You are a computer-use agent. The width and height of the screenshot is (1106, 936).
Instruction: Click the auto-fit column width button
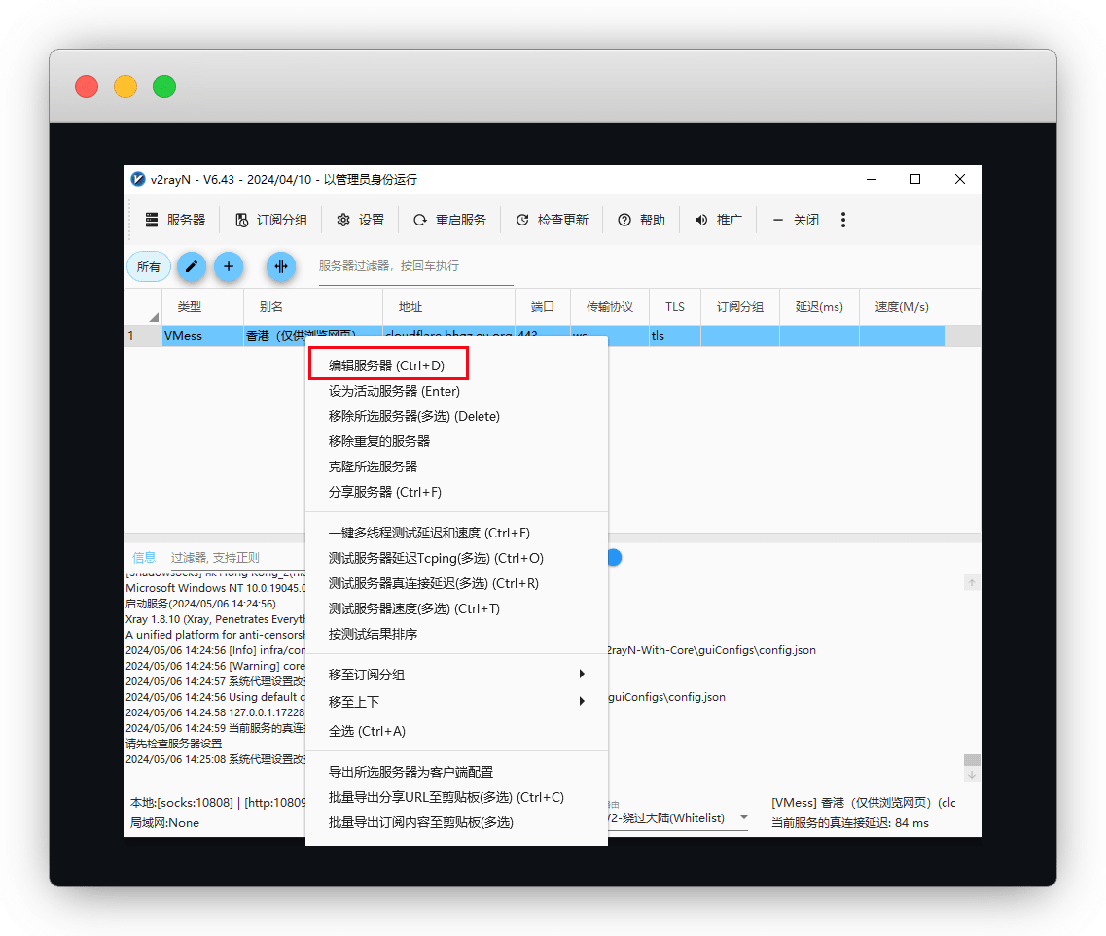[281, 266]
